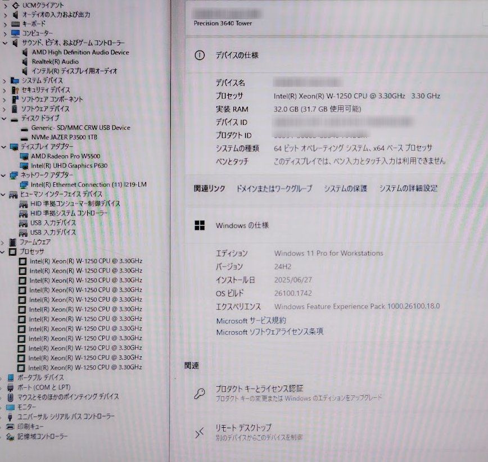Click the edition value Windows 11 Pro for Workstations
Viewport: 488px width, 462px height.
[328, 253]
